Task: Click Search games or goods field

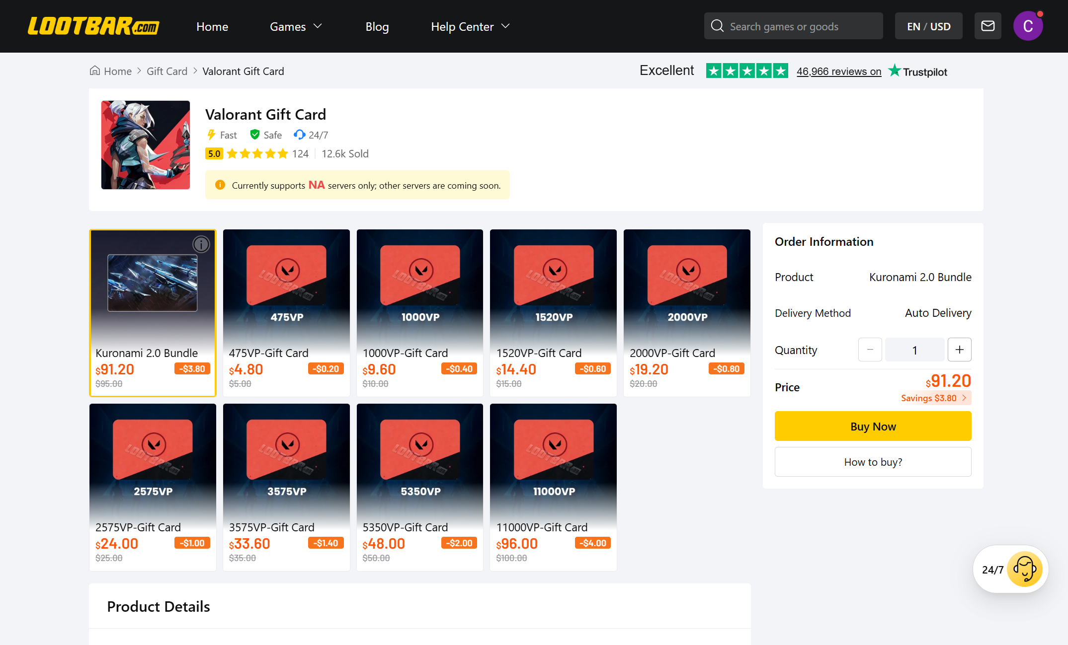Action: (793, 26)
